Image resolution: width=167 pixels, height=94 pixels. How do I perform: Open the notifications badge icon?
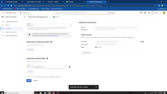pos(153,13)
